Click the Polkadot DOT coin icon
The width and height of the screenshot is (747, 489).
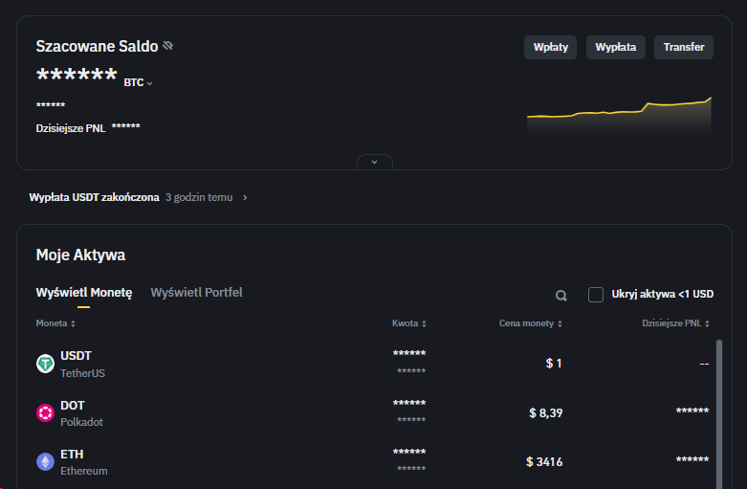(x=45, y=413)
